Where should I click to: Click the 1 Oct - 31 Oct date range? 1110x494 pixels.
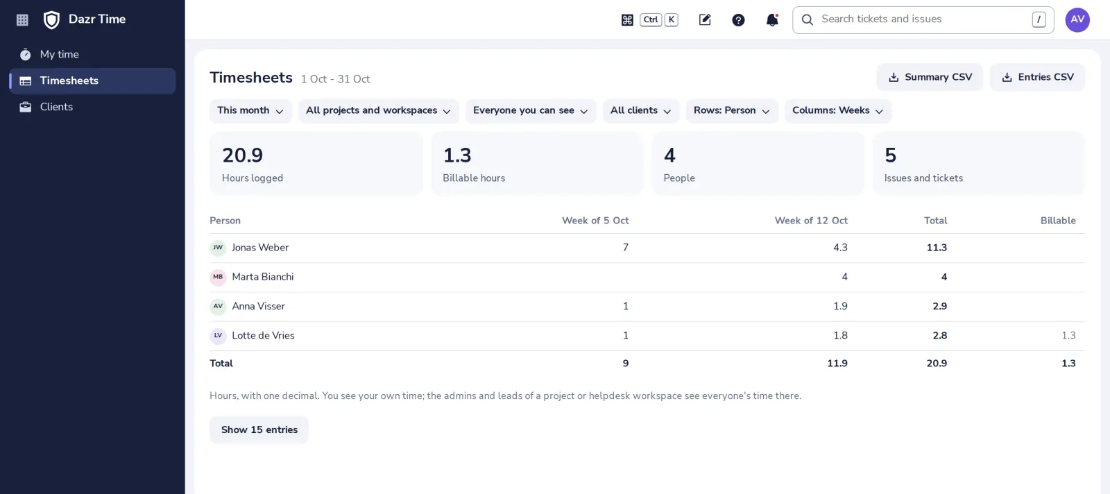[335, 79]
